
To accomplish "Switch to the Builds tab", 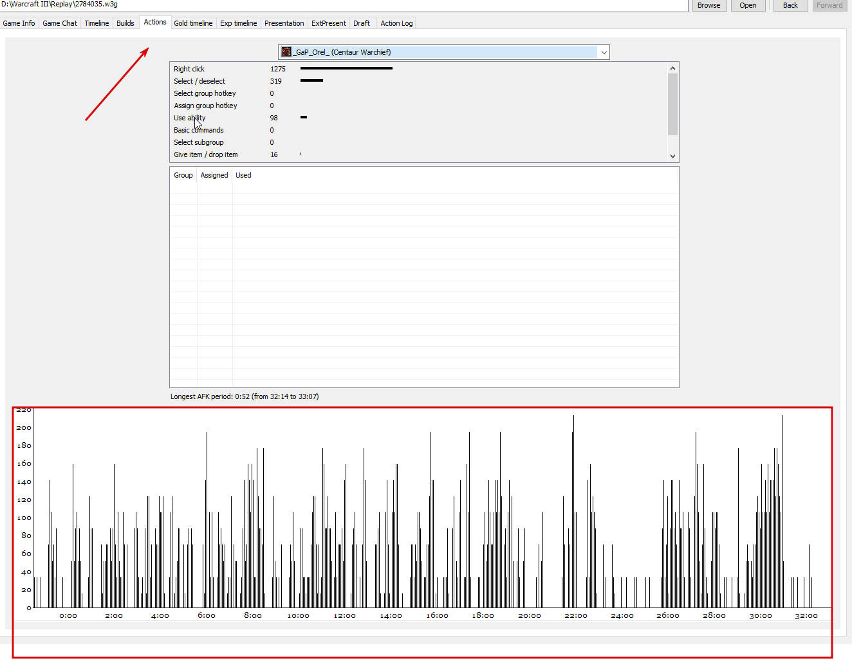I will [125, 23].
